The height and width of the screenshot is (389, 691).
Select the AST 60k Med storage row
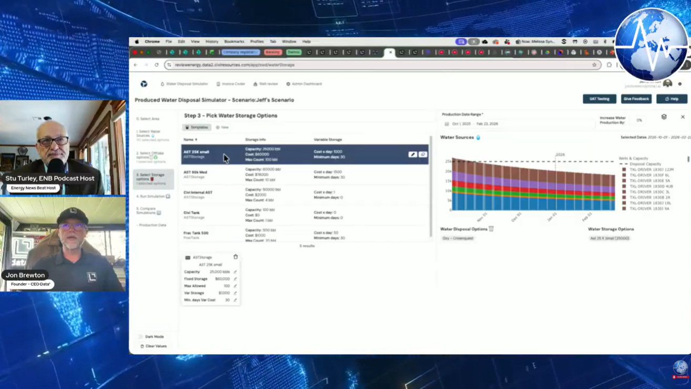point(305,175)
